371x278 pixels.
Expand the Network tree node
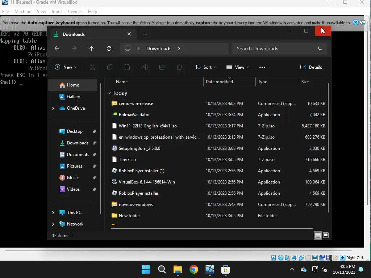(x=53, y=224)
